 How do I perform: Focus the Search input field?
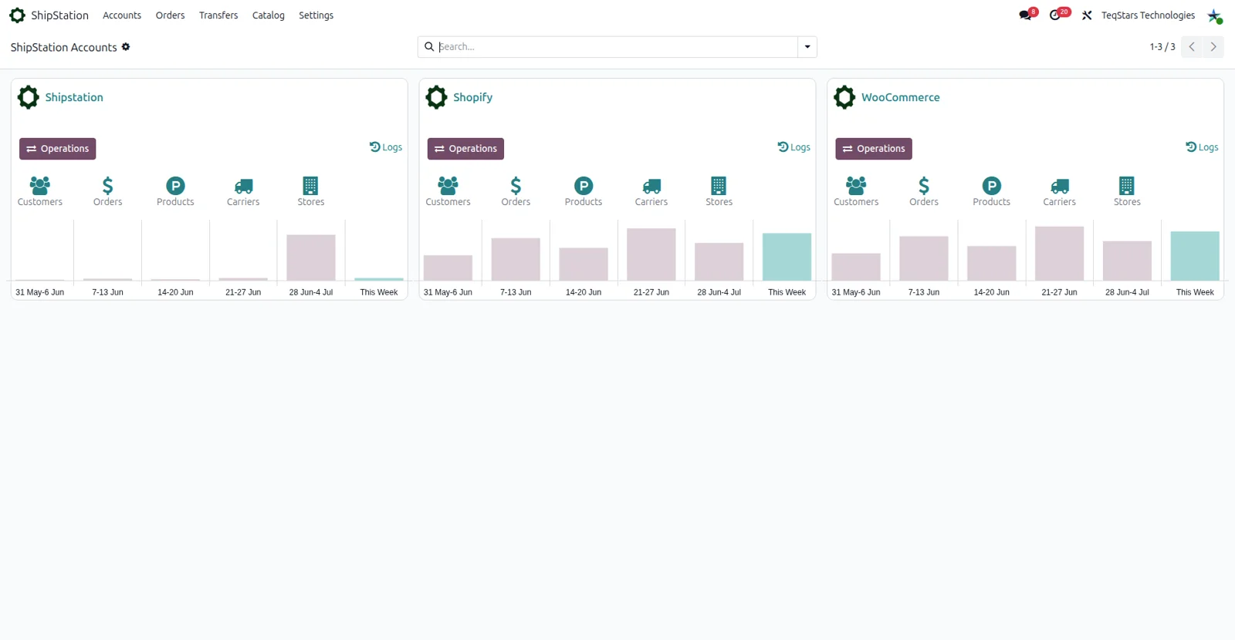pyautogui.click(x=617, y=47)
